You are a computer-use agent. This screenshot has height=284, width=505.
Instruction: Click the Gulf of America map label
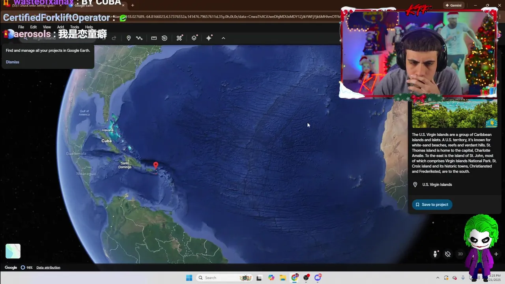[84, 113]
